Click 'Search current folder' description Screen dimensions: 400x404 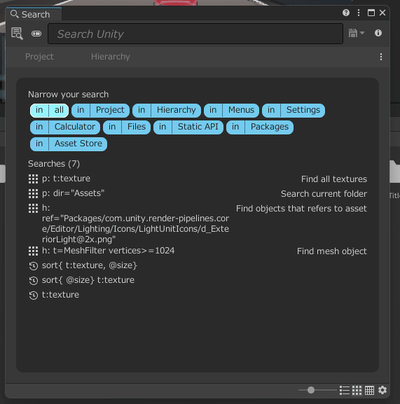pyautogui.click(x=324, y=194)
